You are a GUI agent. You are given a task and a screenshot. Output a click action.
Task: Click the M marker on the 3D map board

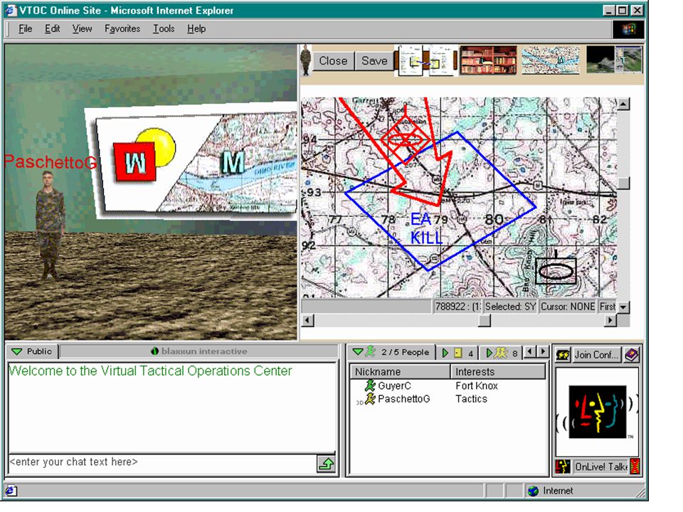coord(233,162)
